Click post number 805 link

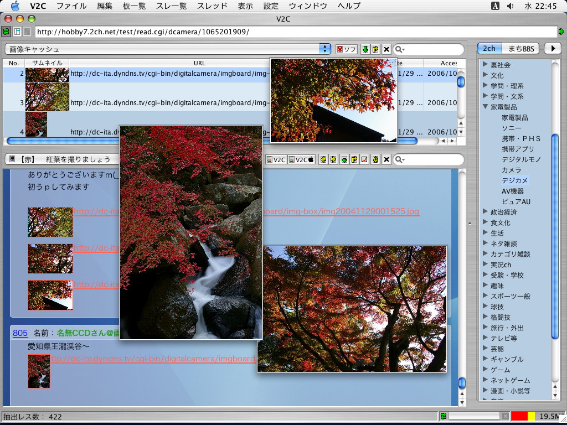point(20,333)
